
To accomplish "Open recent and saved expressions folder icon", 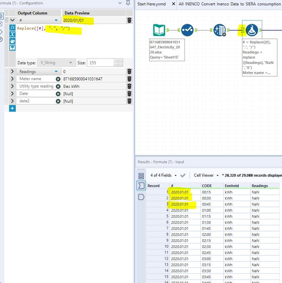I will pos(12,41).
